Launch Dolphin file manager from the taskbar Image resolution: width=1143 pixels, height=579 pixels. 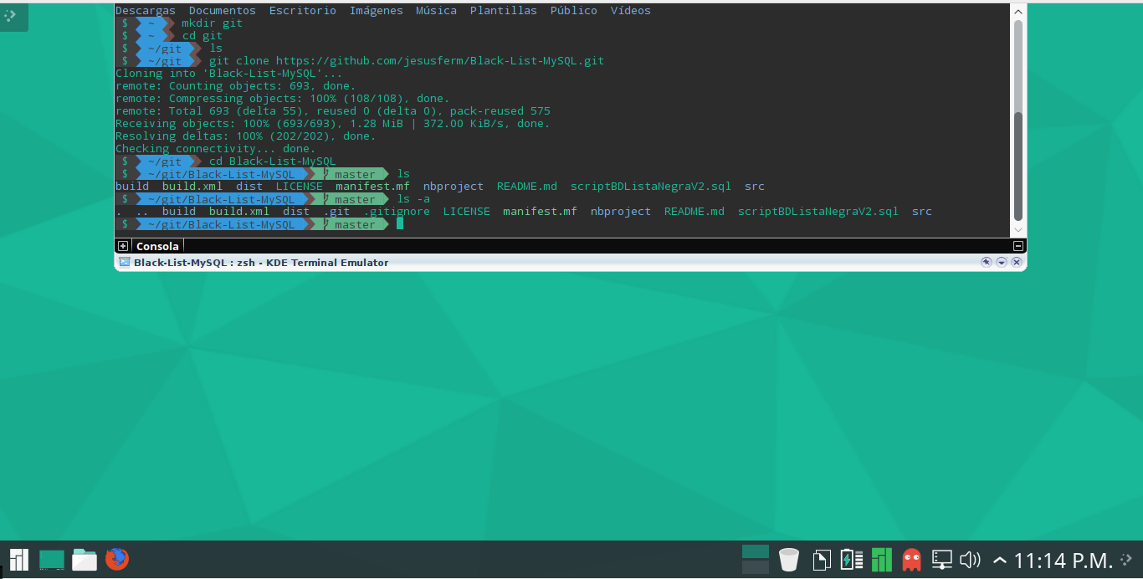pos(85,559)
